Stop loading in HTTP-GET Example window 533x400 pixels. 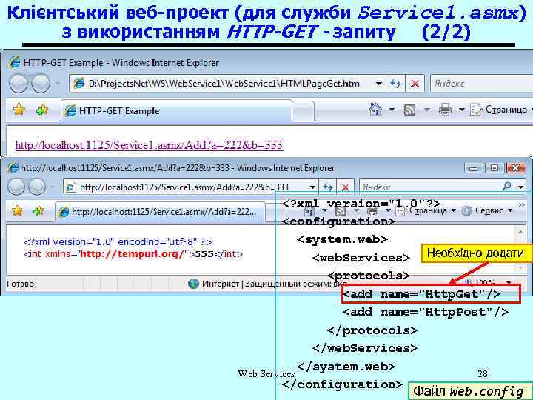[x=415, y=84]
